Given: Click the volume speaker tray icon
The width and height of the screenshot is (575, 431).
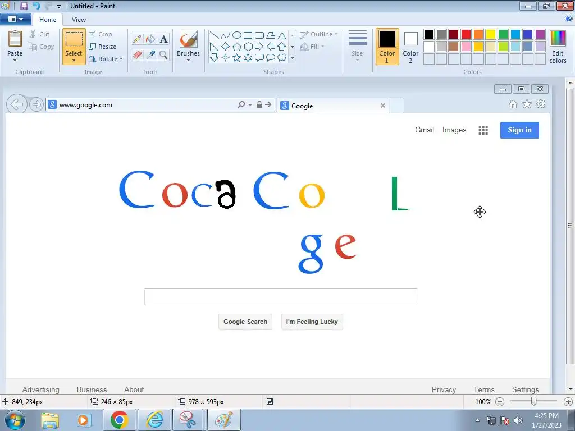Looking at the screenshot, I should tap(518, 420).
